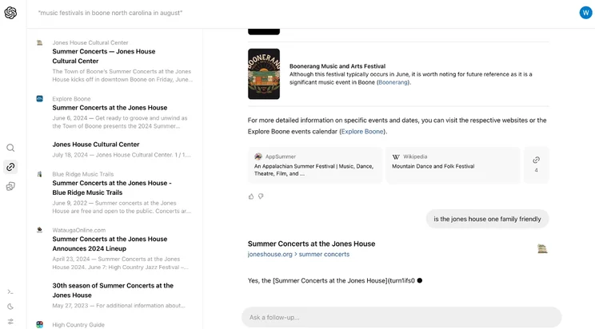The image size is (595, 329).
Task: Click the WataugaOnline.com source label
Action: (x=79, y=230)
